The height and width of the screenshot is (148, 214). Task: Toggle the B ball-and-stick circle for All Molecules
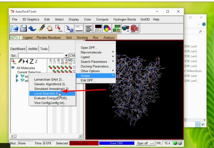58,67
